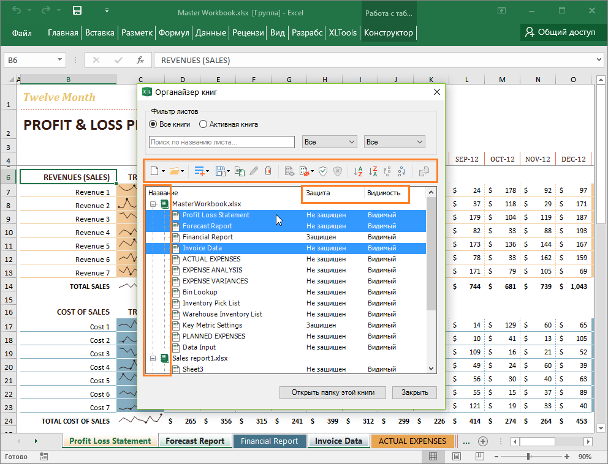The width and height of the screenshot is (608, 464).
Task: Copy the selected sheets with the copy icon
Action: 240,171
